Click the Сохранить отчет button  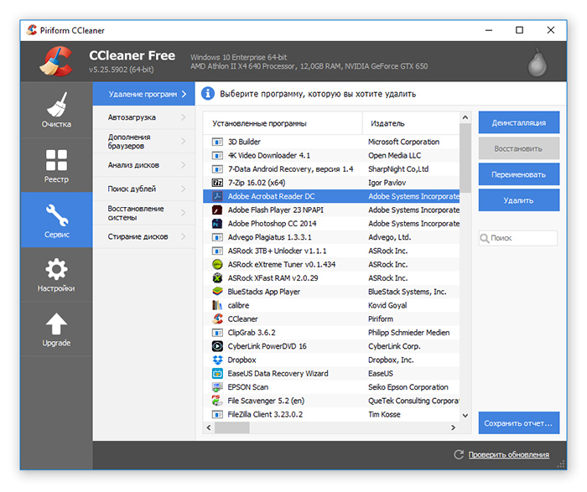(x=519, y=423)
